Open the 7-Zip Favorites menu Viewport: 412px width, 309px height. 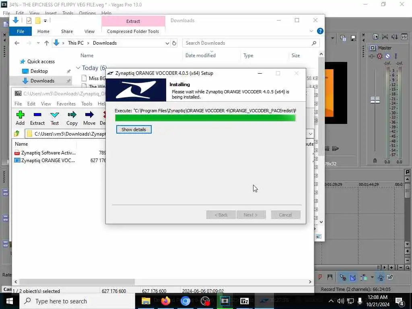click(66, 104)
